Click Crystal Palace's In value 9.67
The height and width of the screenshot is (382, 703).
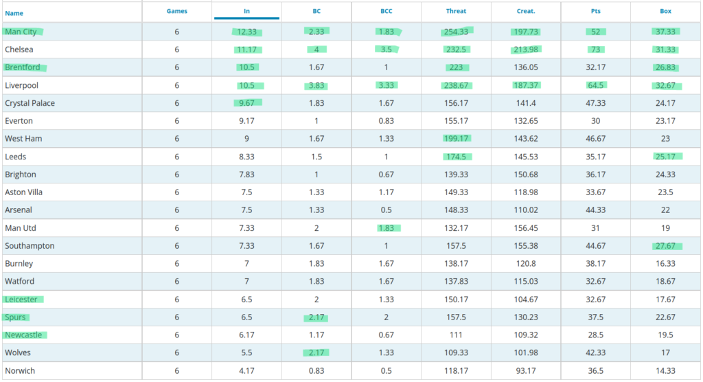pos(246,103)
